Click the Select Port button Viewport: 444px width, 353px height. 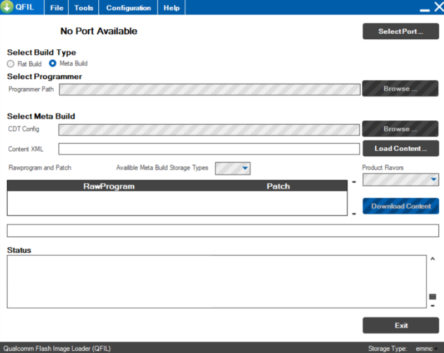(401, 32)
